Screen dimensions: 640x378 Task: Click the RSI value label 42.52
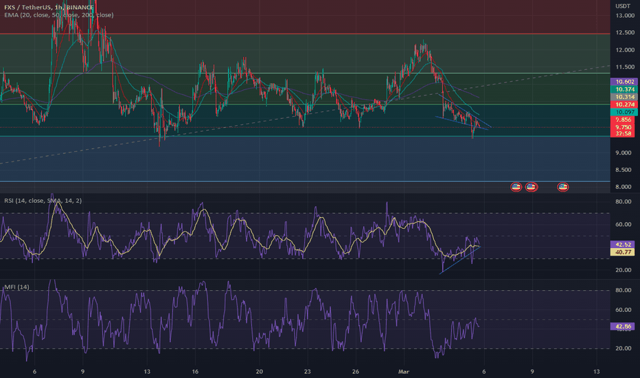623,245
